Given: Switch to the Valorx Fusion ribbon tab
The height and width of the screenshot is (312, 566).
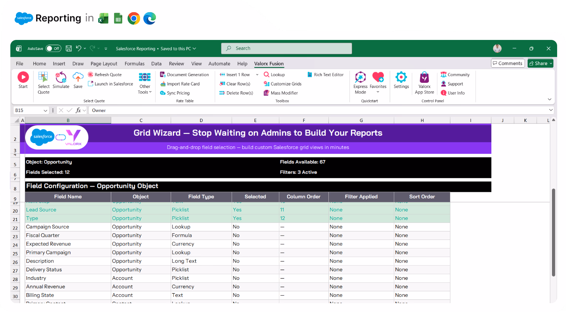Looking at the screenshot, I should [269, 64].
